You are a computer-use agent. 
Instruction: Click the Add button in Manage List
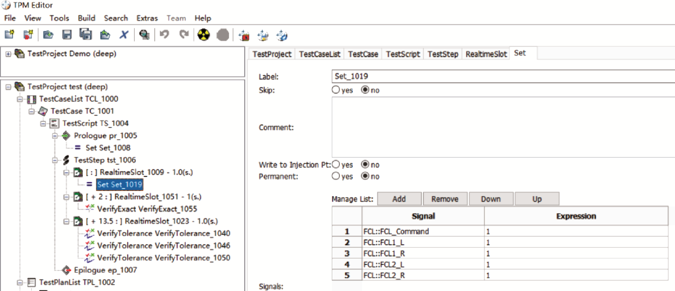(x=399, y=199)
